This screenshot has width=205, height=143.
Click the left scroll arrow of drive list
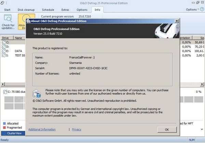(3, 84)
